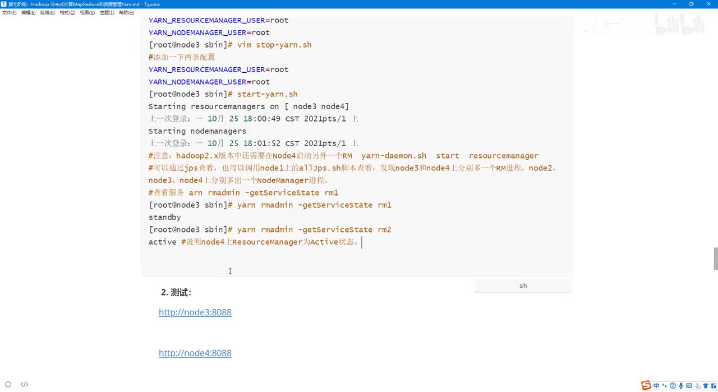Viewport: 718px width, 392px height.
Task: Open the 文件(F) menu
Action: [10, 12]
